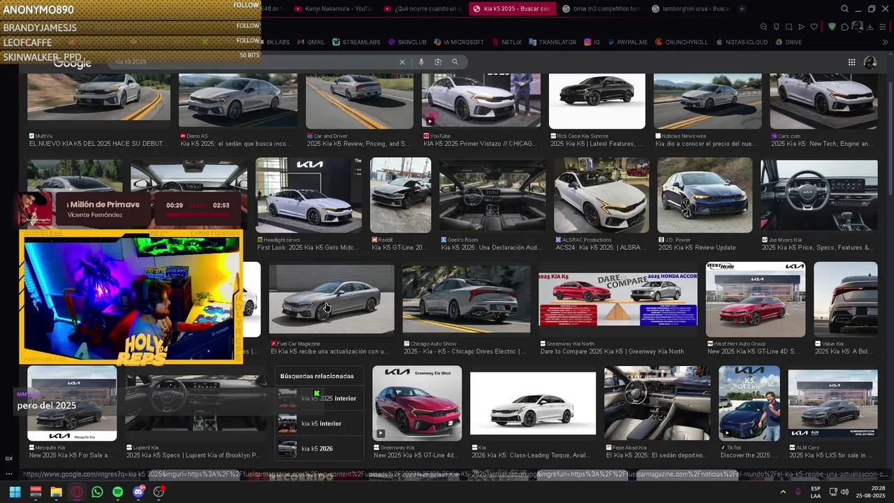Show more bookmarks via double chevron
Image resolution: width=894 pixels, height=503 pixels.
(x=886, y=42)
